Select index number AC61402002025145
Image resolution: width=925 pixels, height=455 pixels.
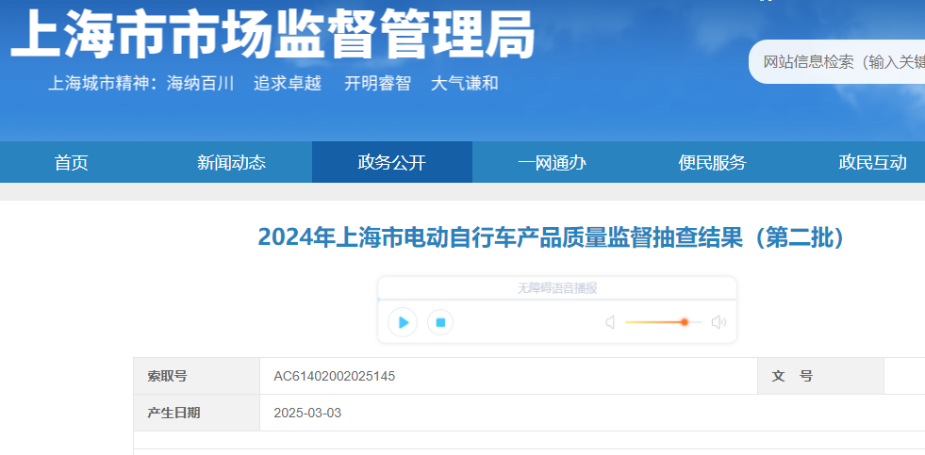pos(335,376)
